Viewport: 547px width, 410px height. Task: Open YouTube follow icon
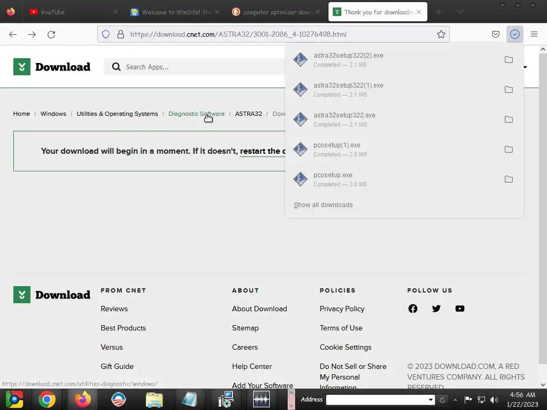coord(460,309)
